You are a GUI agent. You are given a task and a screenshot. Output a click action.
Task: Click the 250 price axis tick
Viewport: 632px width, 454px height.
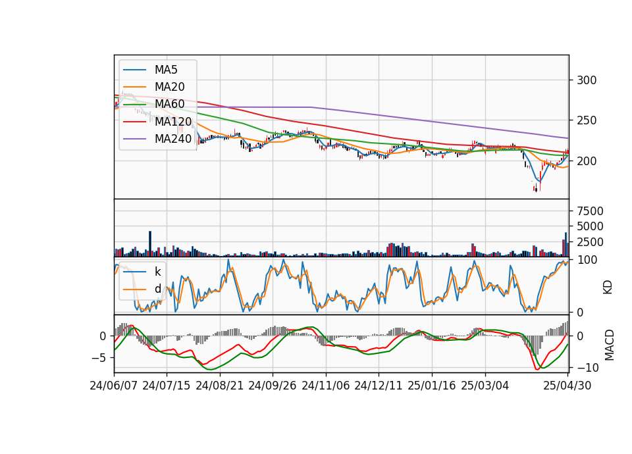[x=587, y=120]
